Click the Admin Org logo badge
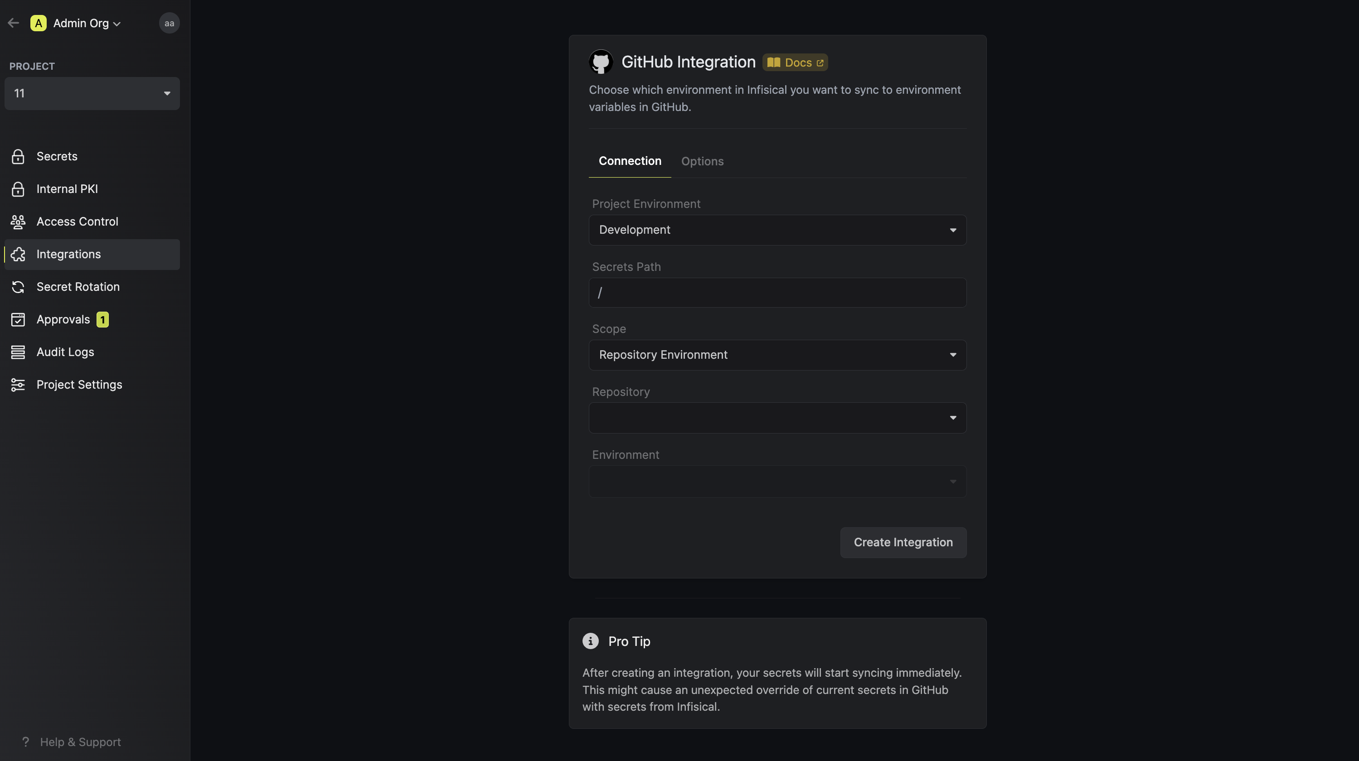The image size is (1359, 761). [38, 23]
